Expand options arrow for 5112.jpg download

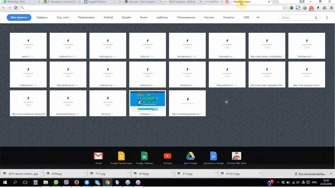pyautogui.click(x=216, y=173)
